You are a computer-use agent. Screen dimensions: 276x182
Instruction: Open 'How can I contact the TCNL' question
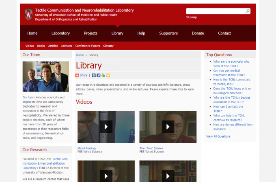[228, 109]
